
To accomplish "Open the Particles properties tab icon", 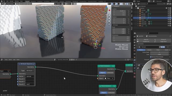I will coord(135,63).
